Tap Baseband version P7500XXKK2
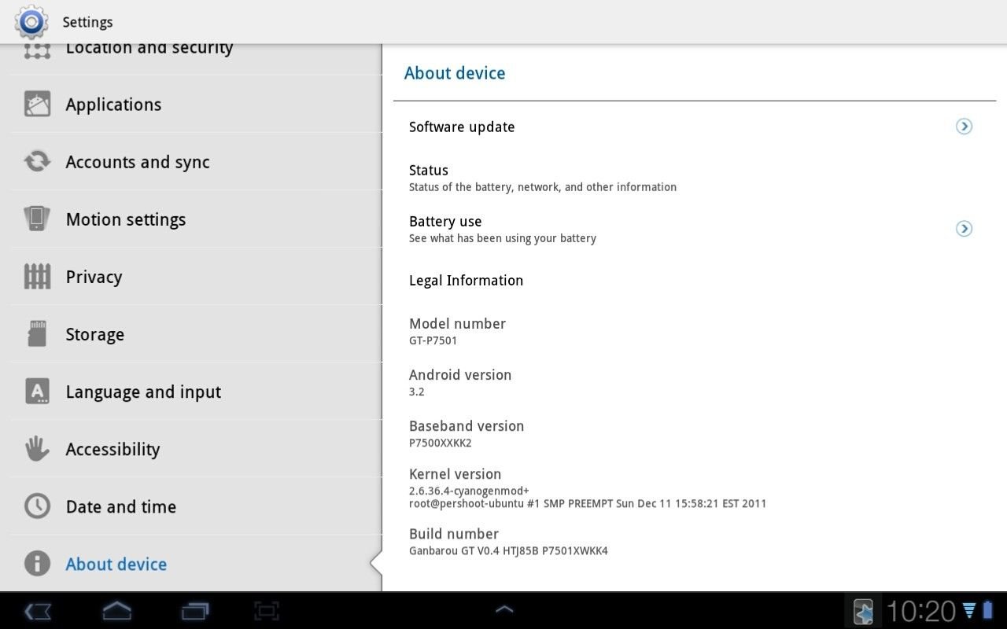This screenshot has height=629, width=1007. point(695,433)
